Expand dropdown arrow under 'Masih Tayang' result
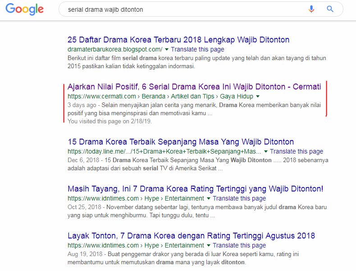This screenshot has height=271, width=356. [x=209, y=199]
